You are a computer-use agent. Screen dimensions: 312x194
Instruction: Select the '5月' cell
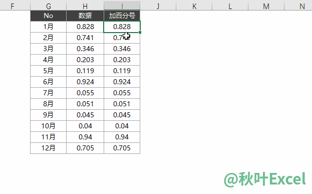coord(49,71)
